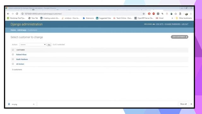This screenshot has height=114, width=202.
Task: Click Show all downloads
Action: [x=183, y=104]
